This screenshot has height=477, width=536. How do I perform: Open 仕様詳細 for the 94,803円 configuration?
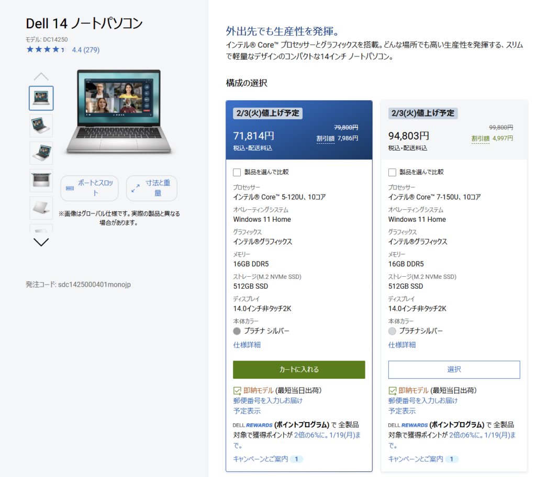[x=402, y=345]
